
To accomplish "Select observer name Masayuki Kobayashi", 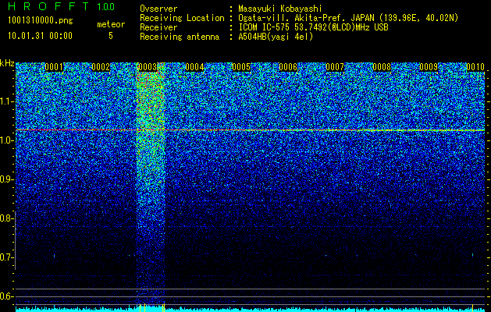I will (x=280, y=9).
